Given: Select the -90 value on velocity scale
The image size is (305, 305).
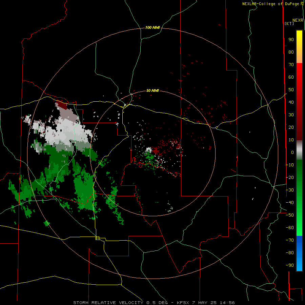Looking at the screenshot, I should pyautogui.click(x=290, y=265).
